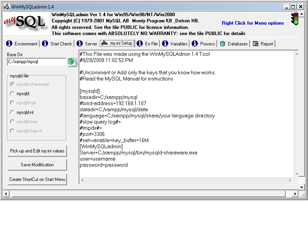Screen dimensions: 308x231
Task: Click the MySQL logo image
Action: click(x=26, y=23)
